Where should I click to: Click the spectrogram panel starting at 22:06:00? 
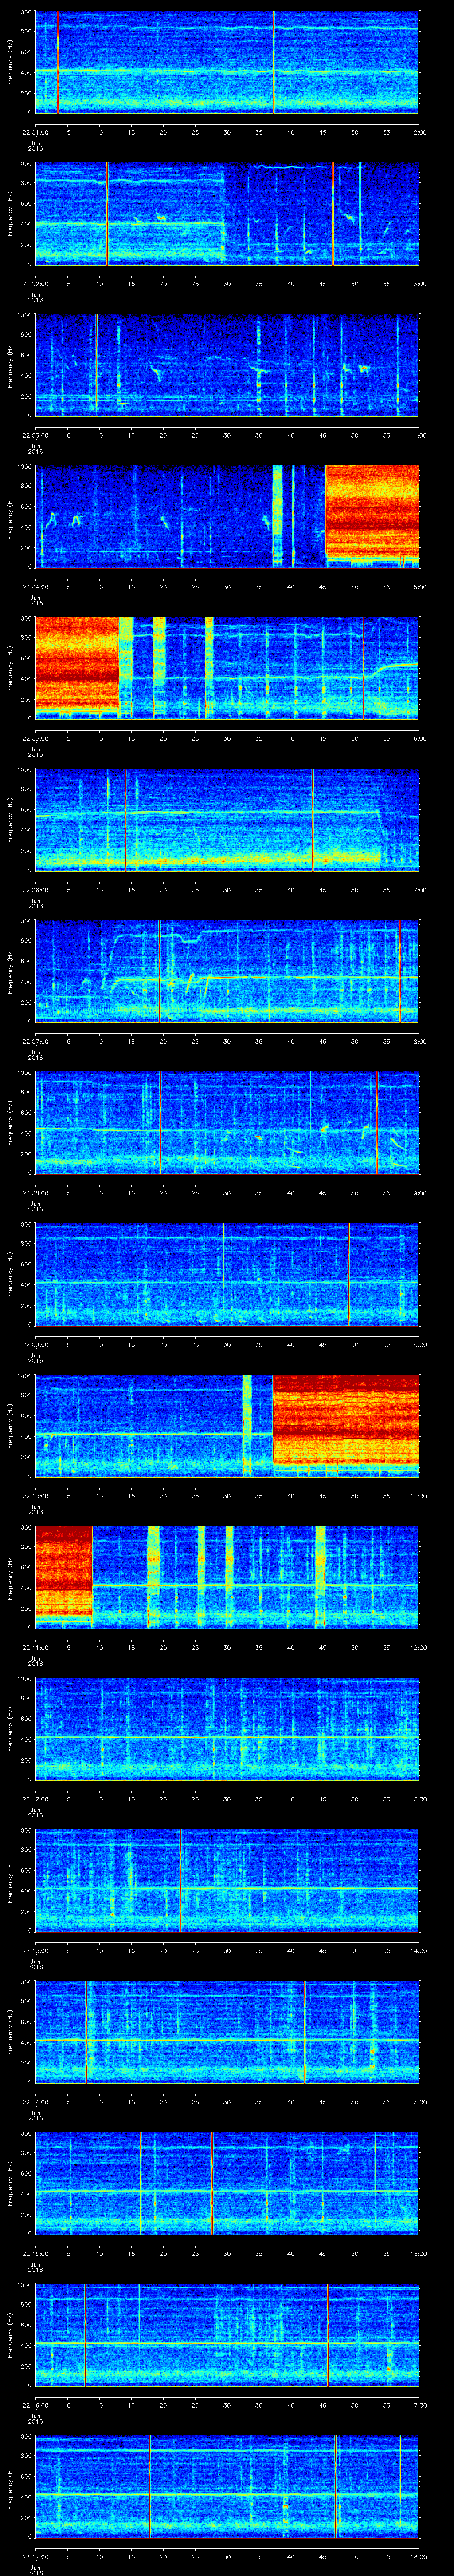click(x=227, y=819)
